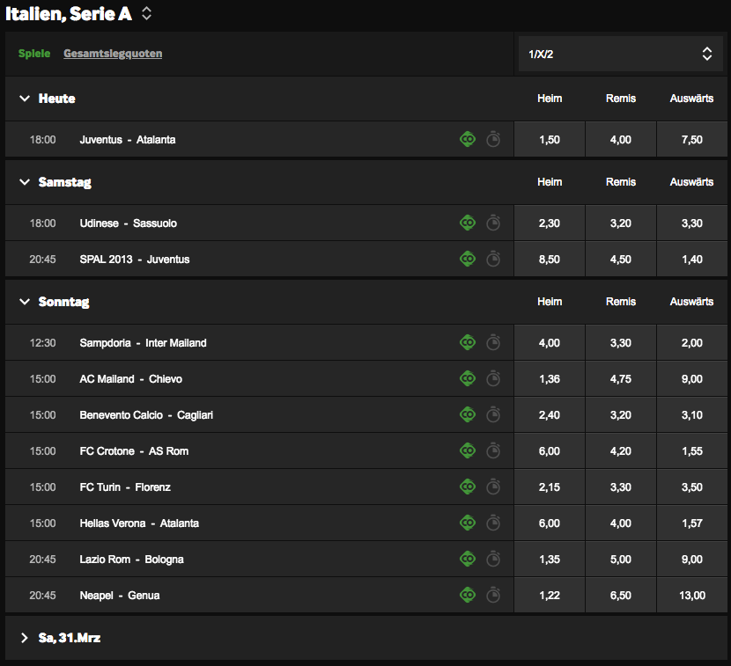Open the Lazio Rom - Bologna match
The width and height of the screenshot is (731, 666).
pyautogui.click(x=131, y=560)
